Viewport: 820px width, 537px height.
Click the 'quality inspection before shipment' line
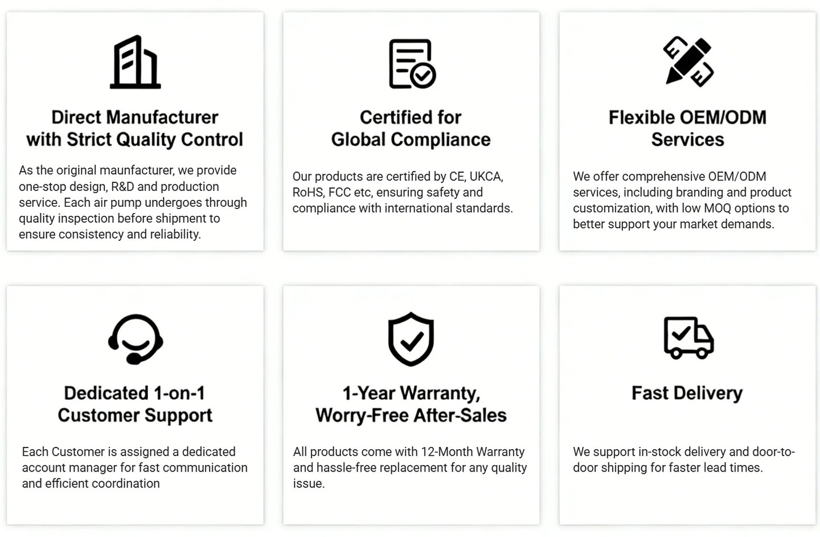point(120,218)
